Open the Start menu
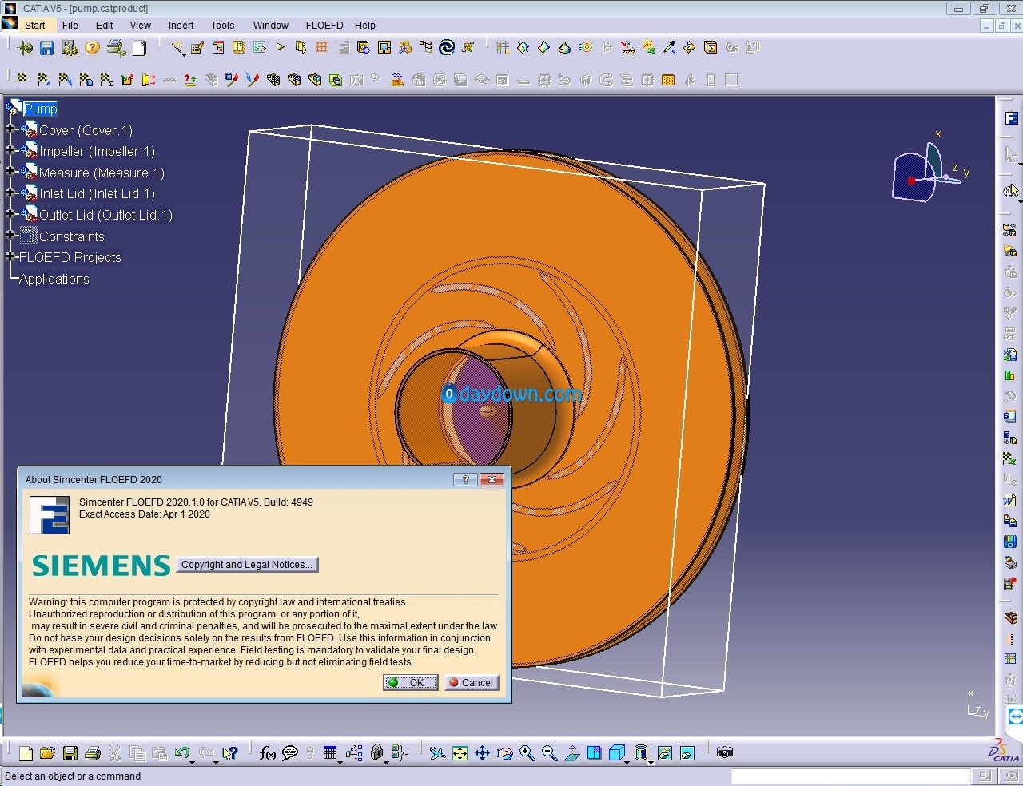Screen dimensions: 1023x786 coord(34,26)
